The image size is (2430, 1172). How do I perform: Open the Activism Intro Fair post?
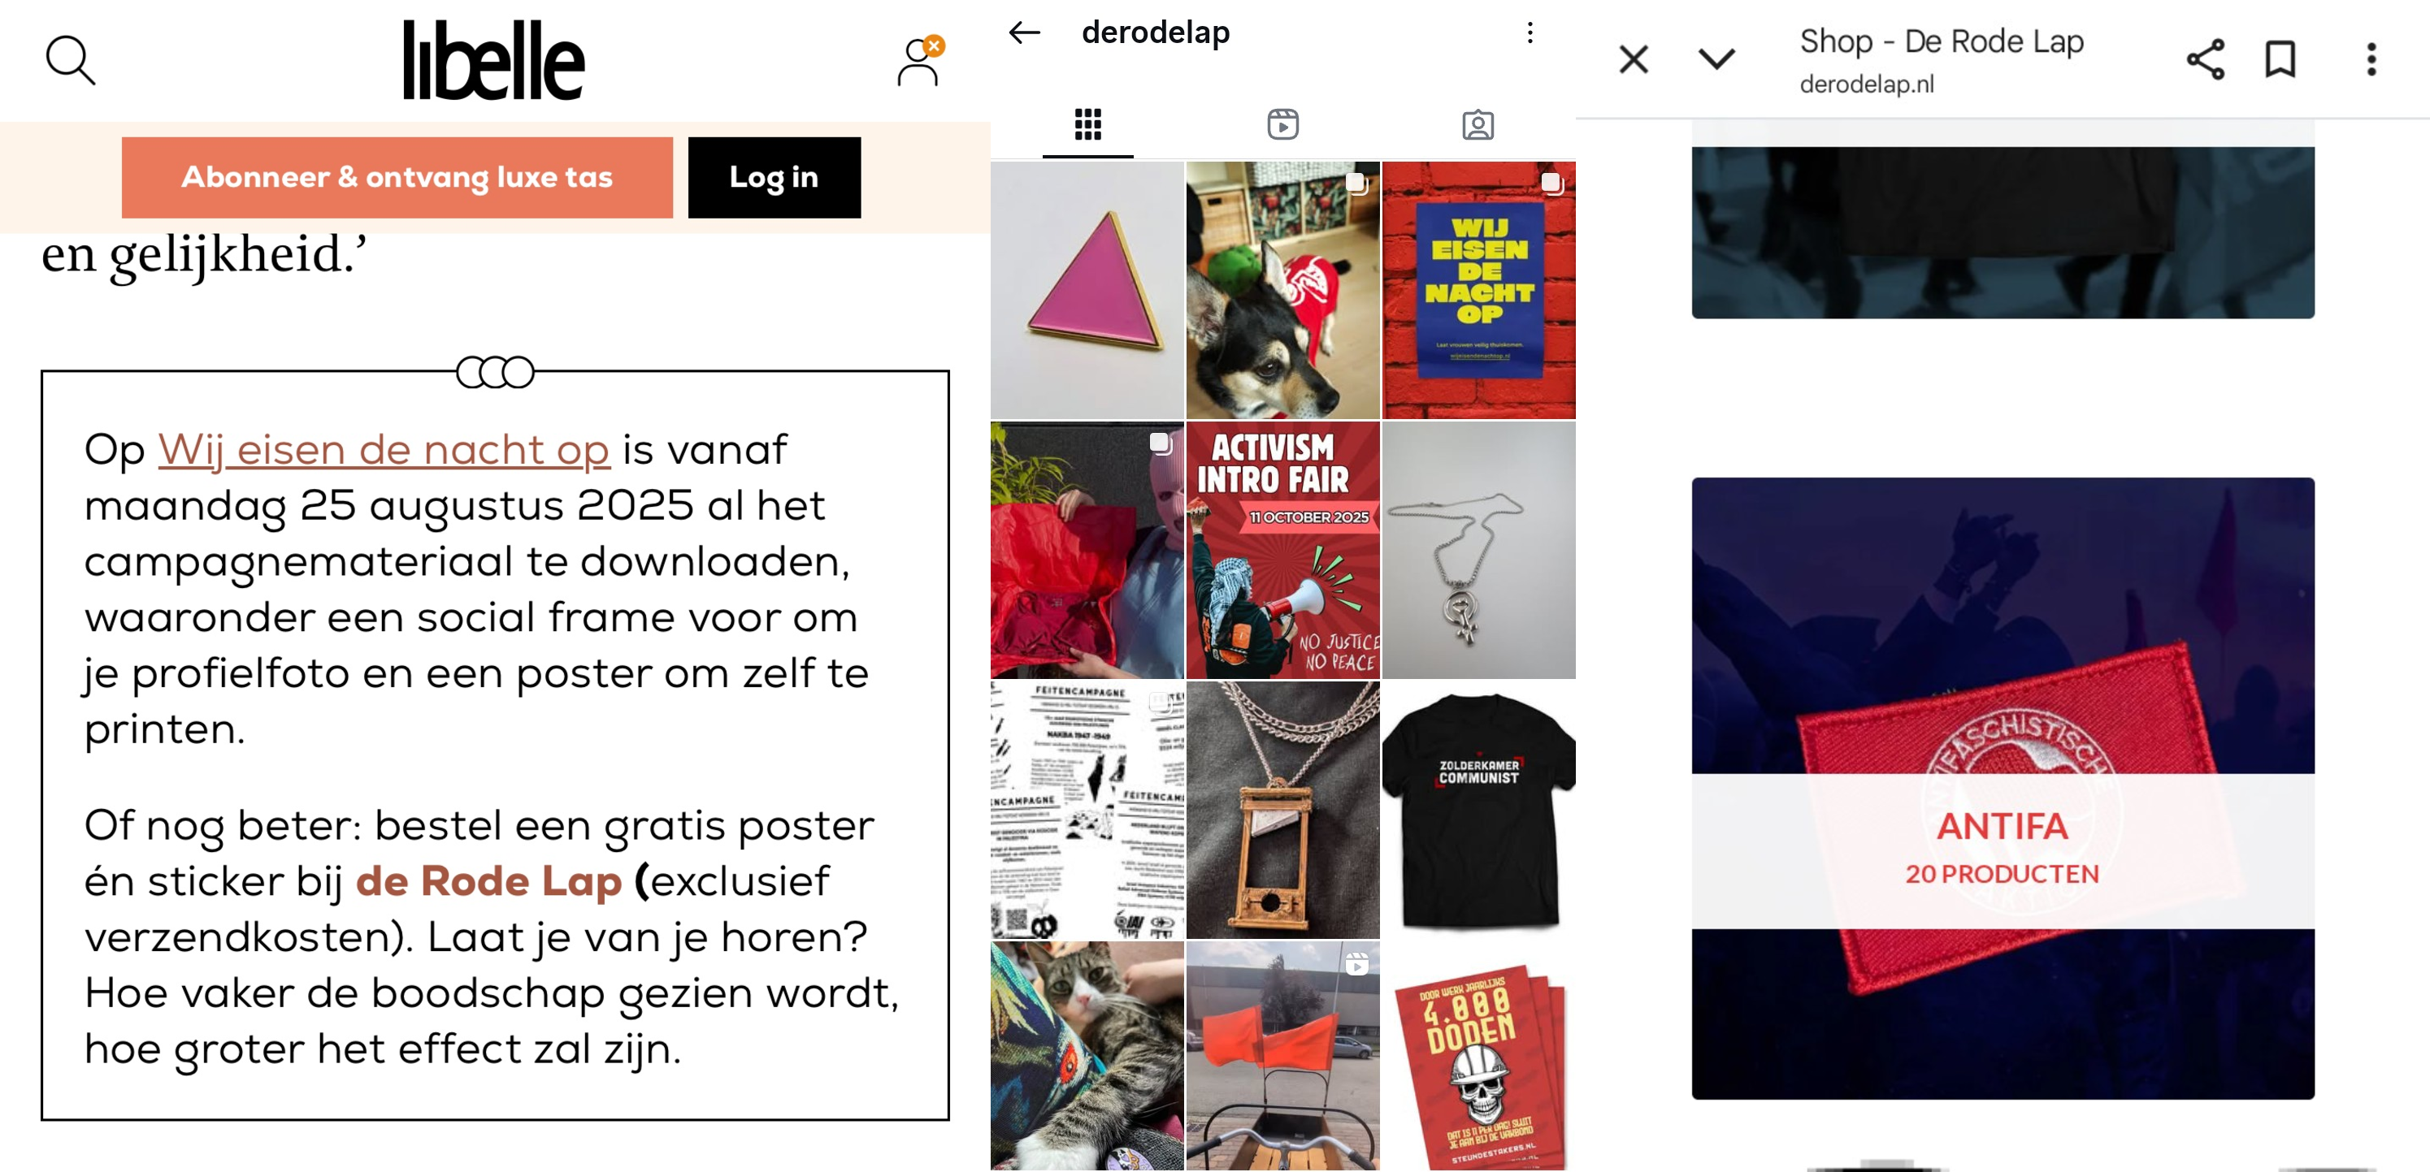pyautogui.click(x=1282, y=551)
